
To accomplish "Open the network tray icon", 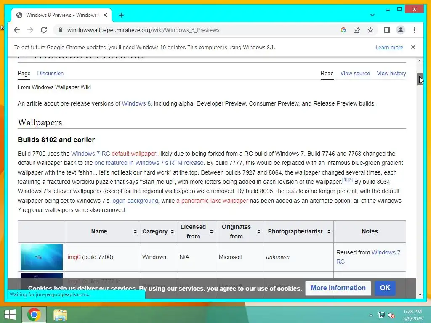I will click(381, 315).
